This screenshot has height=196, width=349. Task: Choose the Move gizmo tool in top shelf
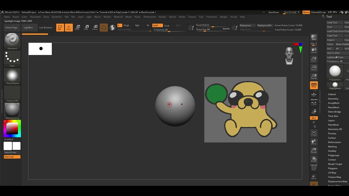pyautogui.click(x=77, y=27)
